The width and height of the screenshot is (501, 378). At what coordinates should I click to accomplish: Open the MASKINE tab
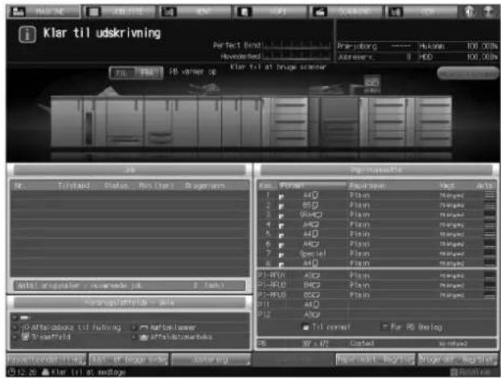[x=43, y=12]
